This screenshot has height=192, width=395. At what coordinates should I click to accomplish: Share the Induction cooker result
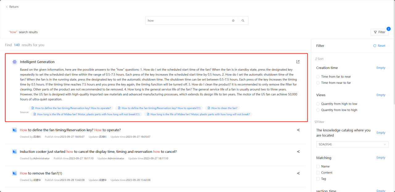[x=298, y=152]
